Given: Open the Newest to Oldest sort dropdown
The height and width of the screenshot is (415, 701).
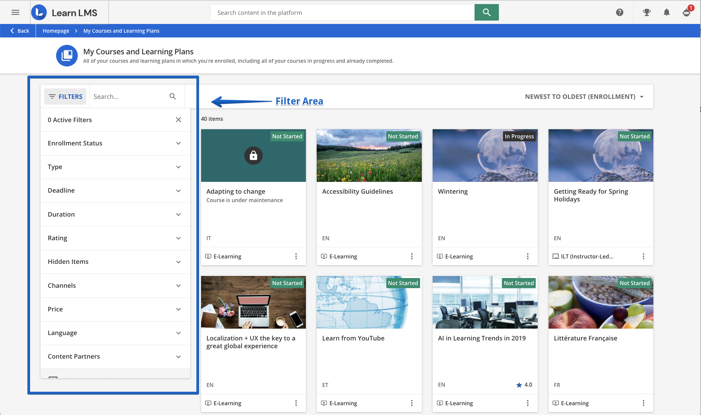Looking at the screenshot, I should point(584,97).
